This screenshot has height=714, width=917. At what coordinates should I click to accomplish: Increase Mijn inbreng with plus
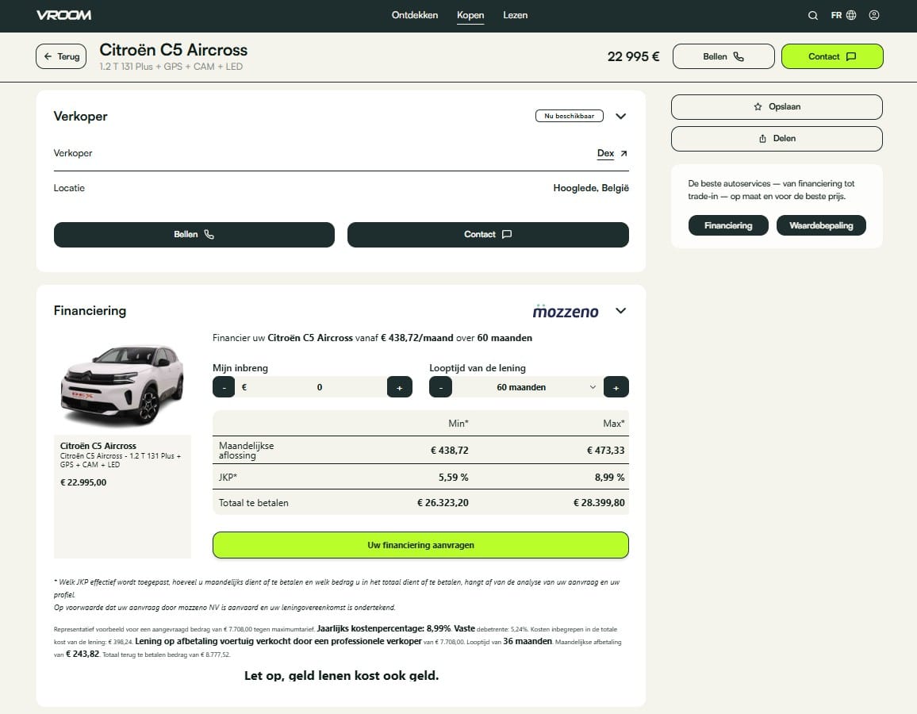(400, 387)
